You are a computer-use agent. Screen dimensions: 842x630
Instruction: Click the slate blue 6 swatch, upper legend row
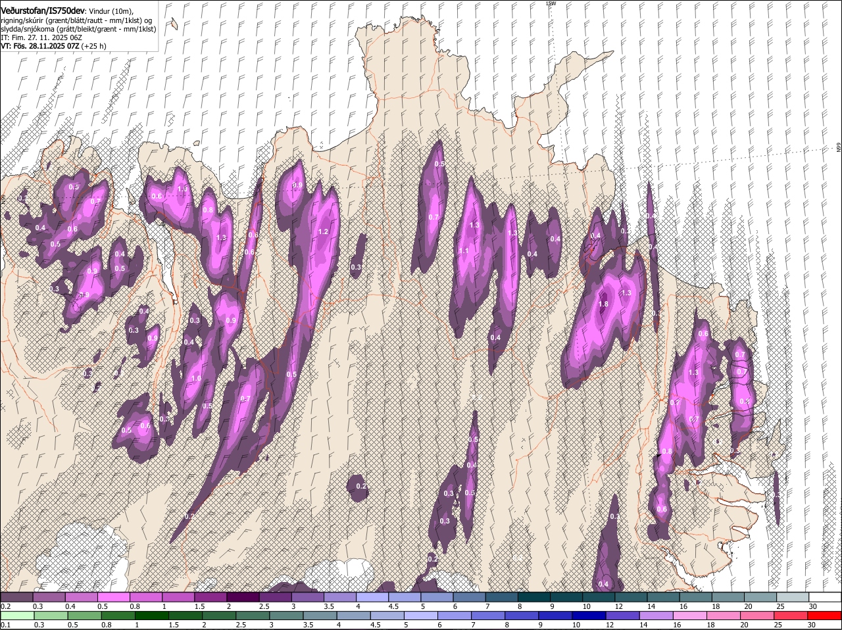click(469, 597)
